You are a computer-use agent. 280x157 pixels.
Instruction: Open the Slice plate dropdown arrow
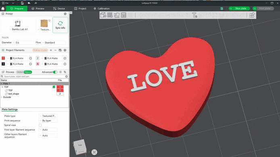231,8
